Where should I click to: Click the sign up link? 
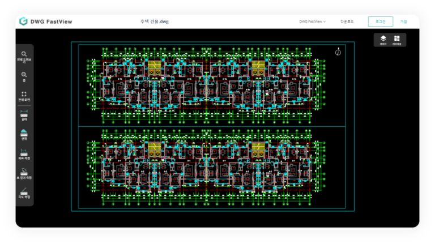[x=403, y=22]
